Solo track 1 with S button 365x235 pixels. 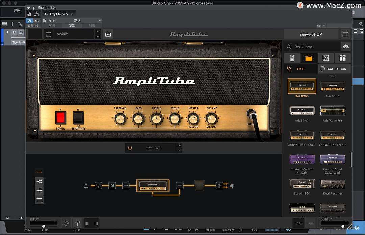[21, 32]
